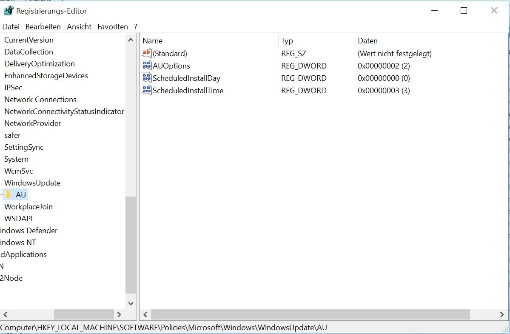Click the ScheduledInstallTime DWORD icon
This screenshot has height=334, width=510.
click(x=147, y=90)
